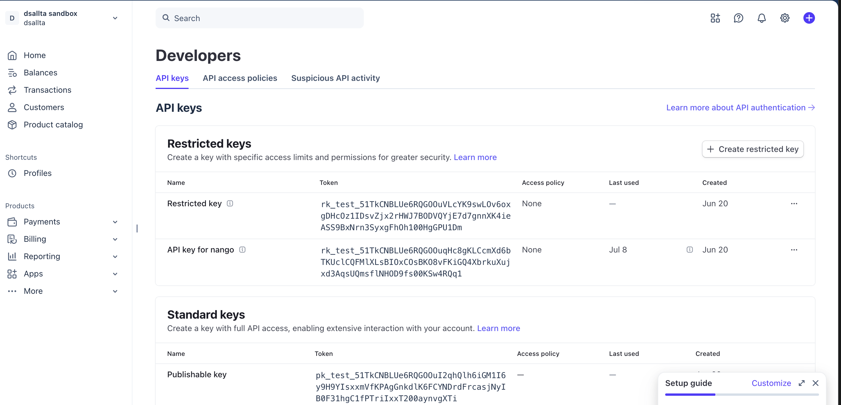Open settings gear icon
This screenshot has width=841, height=405.
coord(785,18)
